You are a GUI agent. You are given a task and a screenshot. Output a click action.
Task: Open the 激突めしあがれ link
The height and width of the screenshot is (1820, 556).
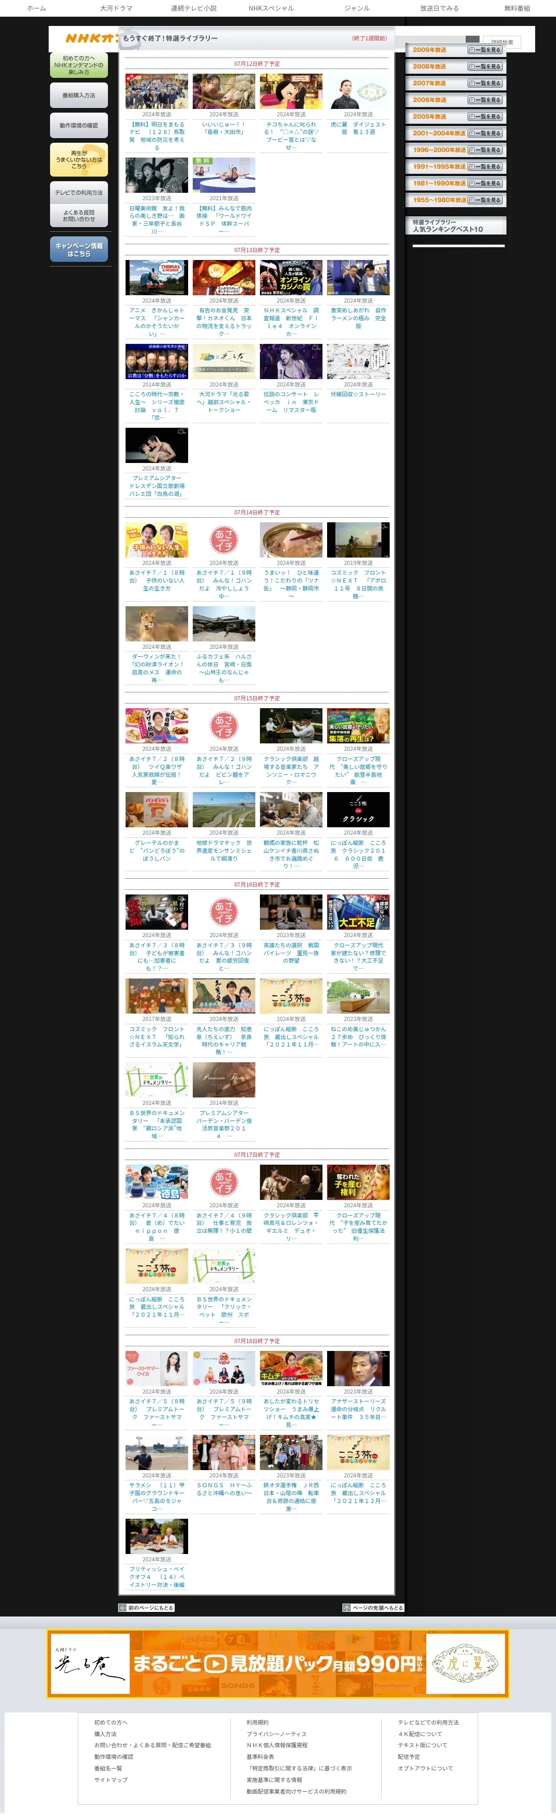point(358,318)
